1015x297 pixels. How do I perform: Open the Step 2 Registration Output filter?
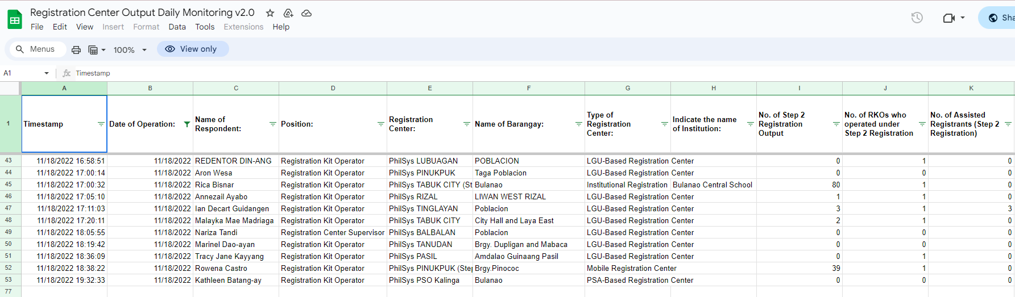[x=836, y=124]
